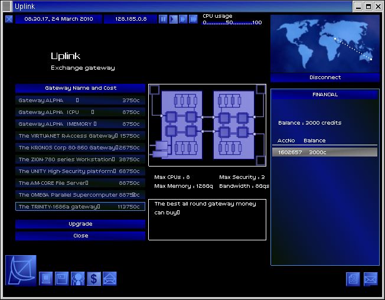This screenshot has height=300, width=385.
Task: Maximize the Uplink window
Action: pos(368,6)
